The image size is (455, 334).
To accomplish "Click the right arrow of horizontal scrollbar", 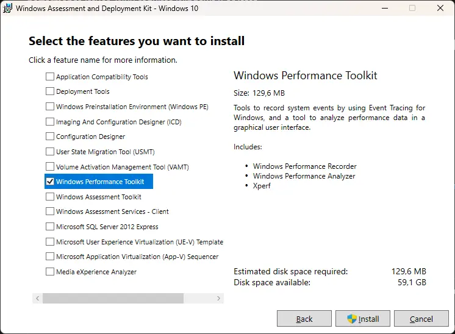I will click(x=218, y=298).
